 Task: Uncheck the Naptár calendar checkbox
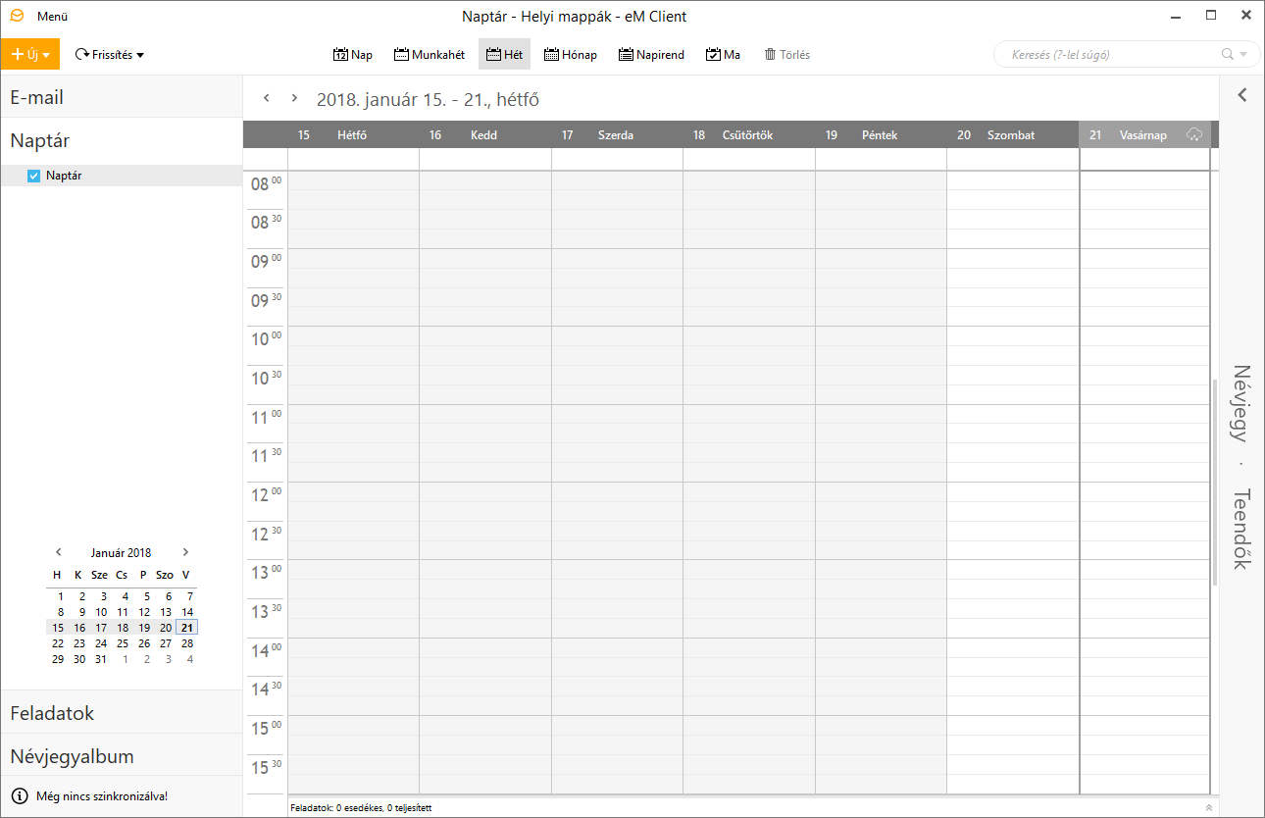click(x=32, y=175)
